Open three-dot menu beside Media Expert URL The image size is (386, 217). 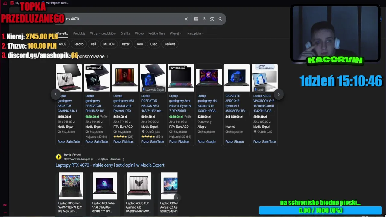pyautogui.click(x=123, y=159)
